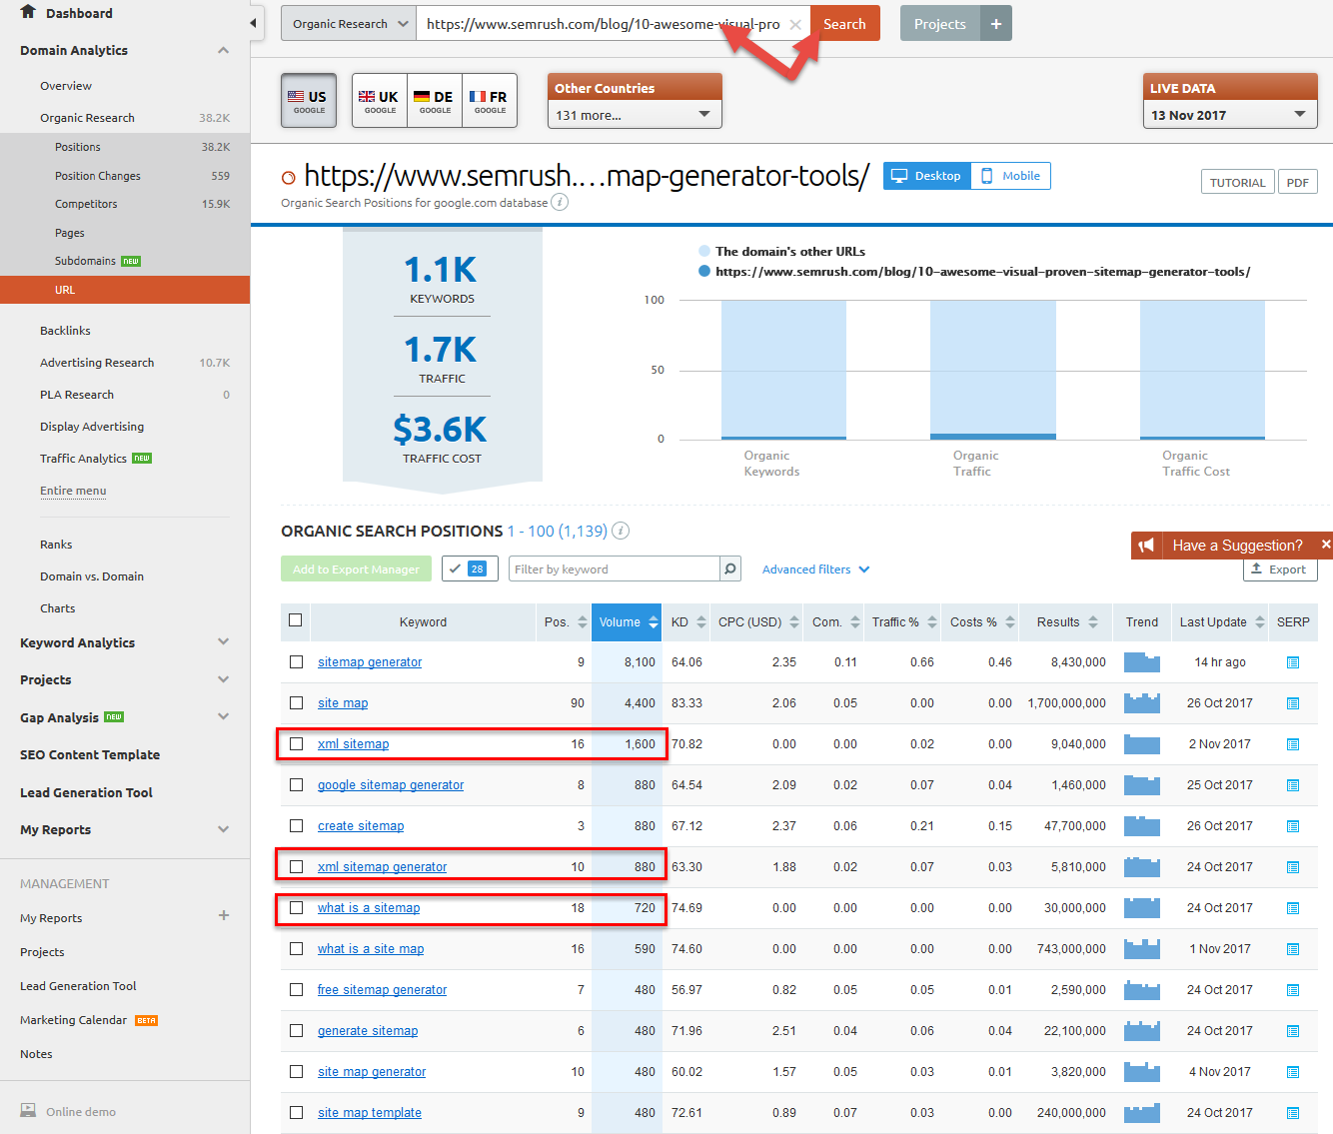Switch to the Mobile view toggle
Screen dimensions: 1333x1134
(1010, 175)
